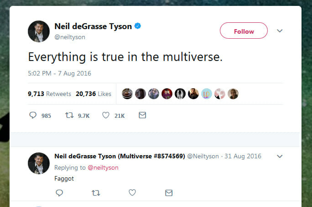
Task: Open the 9,713 Retweets list
Action: [49, 94]
